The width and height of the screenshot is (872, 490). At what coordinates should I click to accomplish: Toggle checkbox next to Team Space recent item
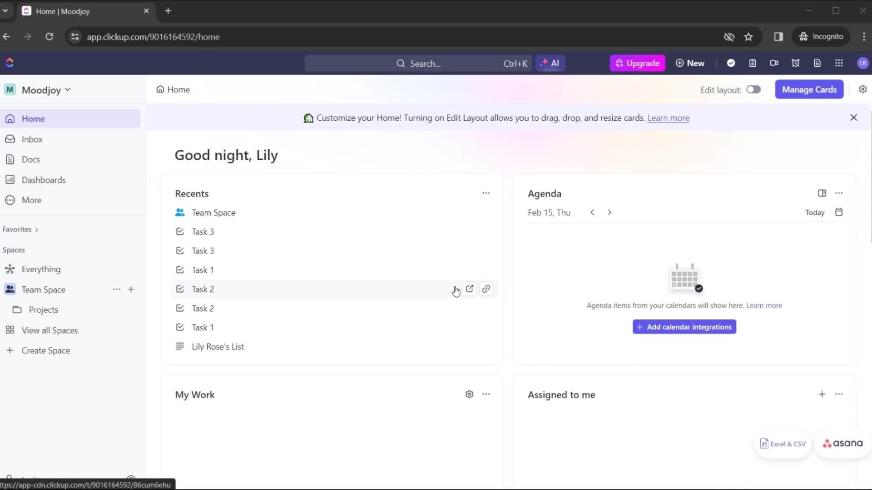click(x=180, y=212)
